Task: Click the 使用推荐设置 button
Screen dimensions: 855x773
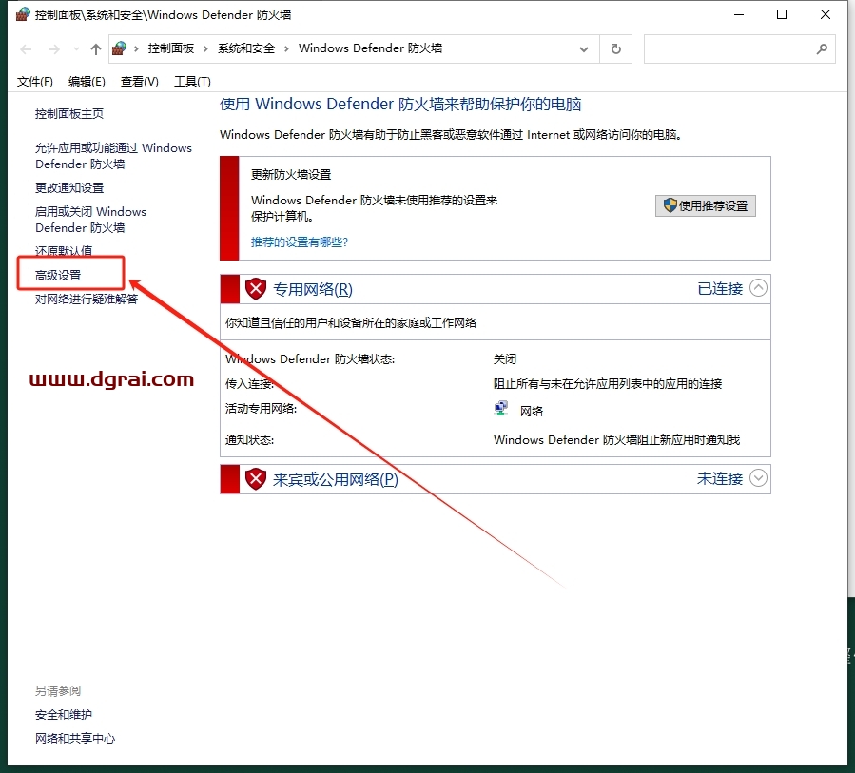Action: 705,205
